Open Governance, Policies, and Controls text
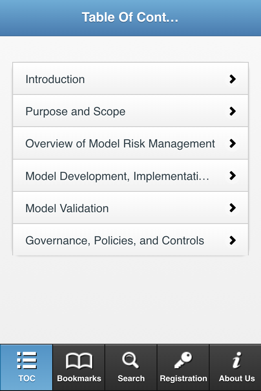The height and width of the screenshot is (391, 261). 115,240
